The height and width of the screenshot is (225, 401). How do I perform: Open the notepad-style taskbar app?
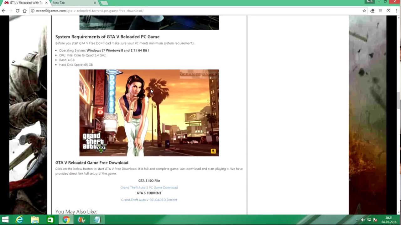tap(97, 220)
